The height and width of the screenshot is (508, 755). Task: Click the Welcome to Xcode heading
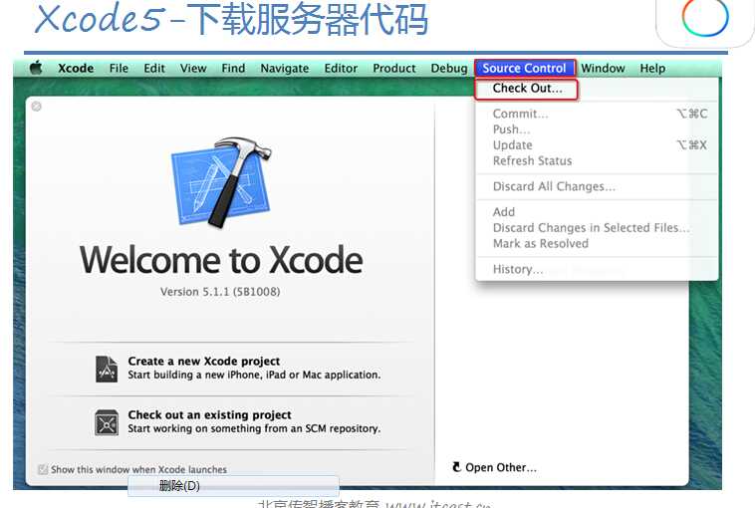[x=221, y=260]
